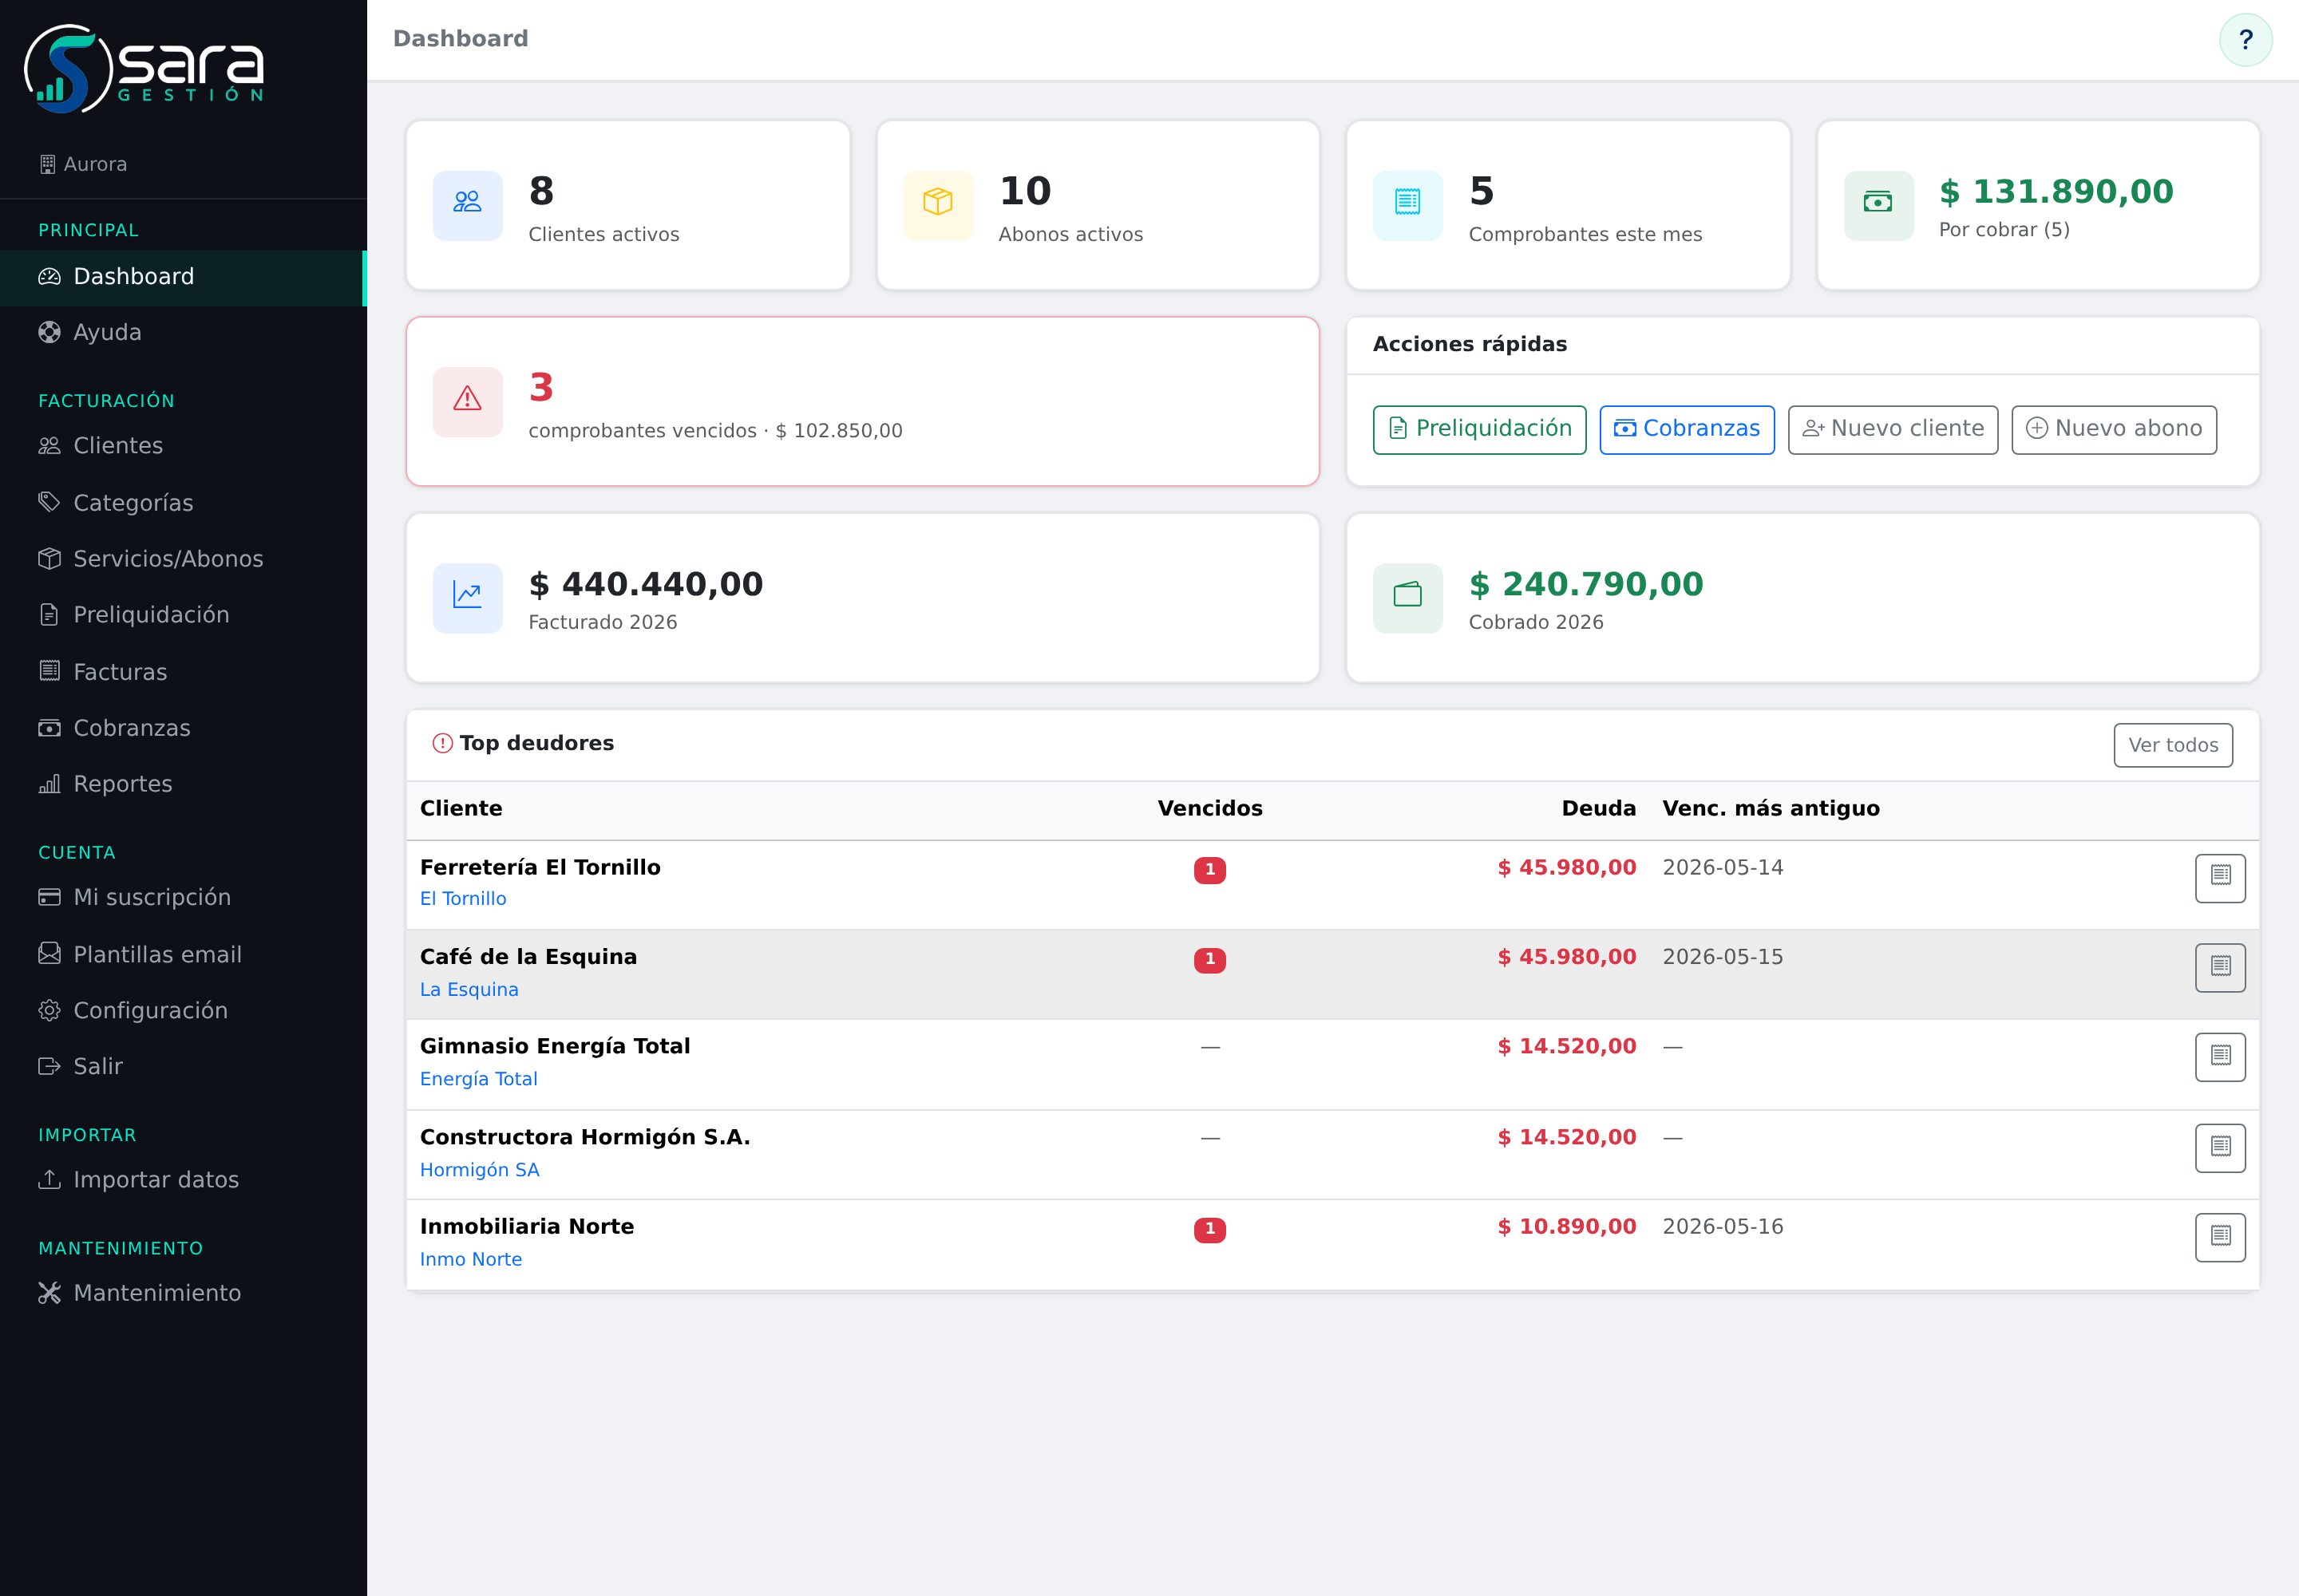Click the $ 240.790,00 Cobrado 2026 amount
This screenshot has height=1596, width=2299.
pyautogui.click(x=1585, y=585)
